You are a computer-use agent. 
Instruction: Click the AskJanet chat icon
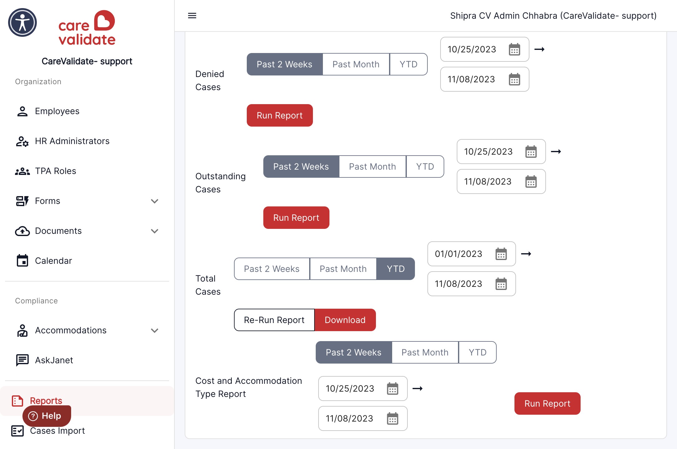[x=22, y=360]
